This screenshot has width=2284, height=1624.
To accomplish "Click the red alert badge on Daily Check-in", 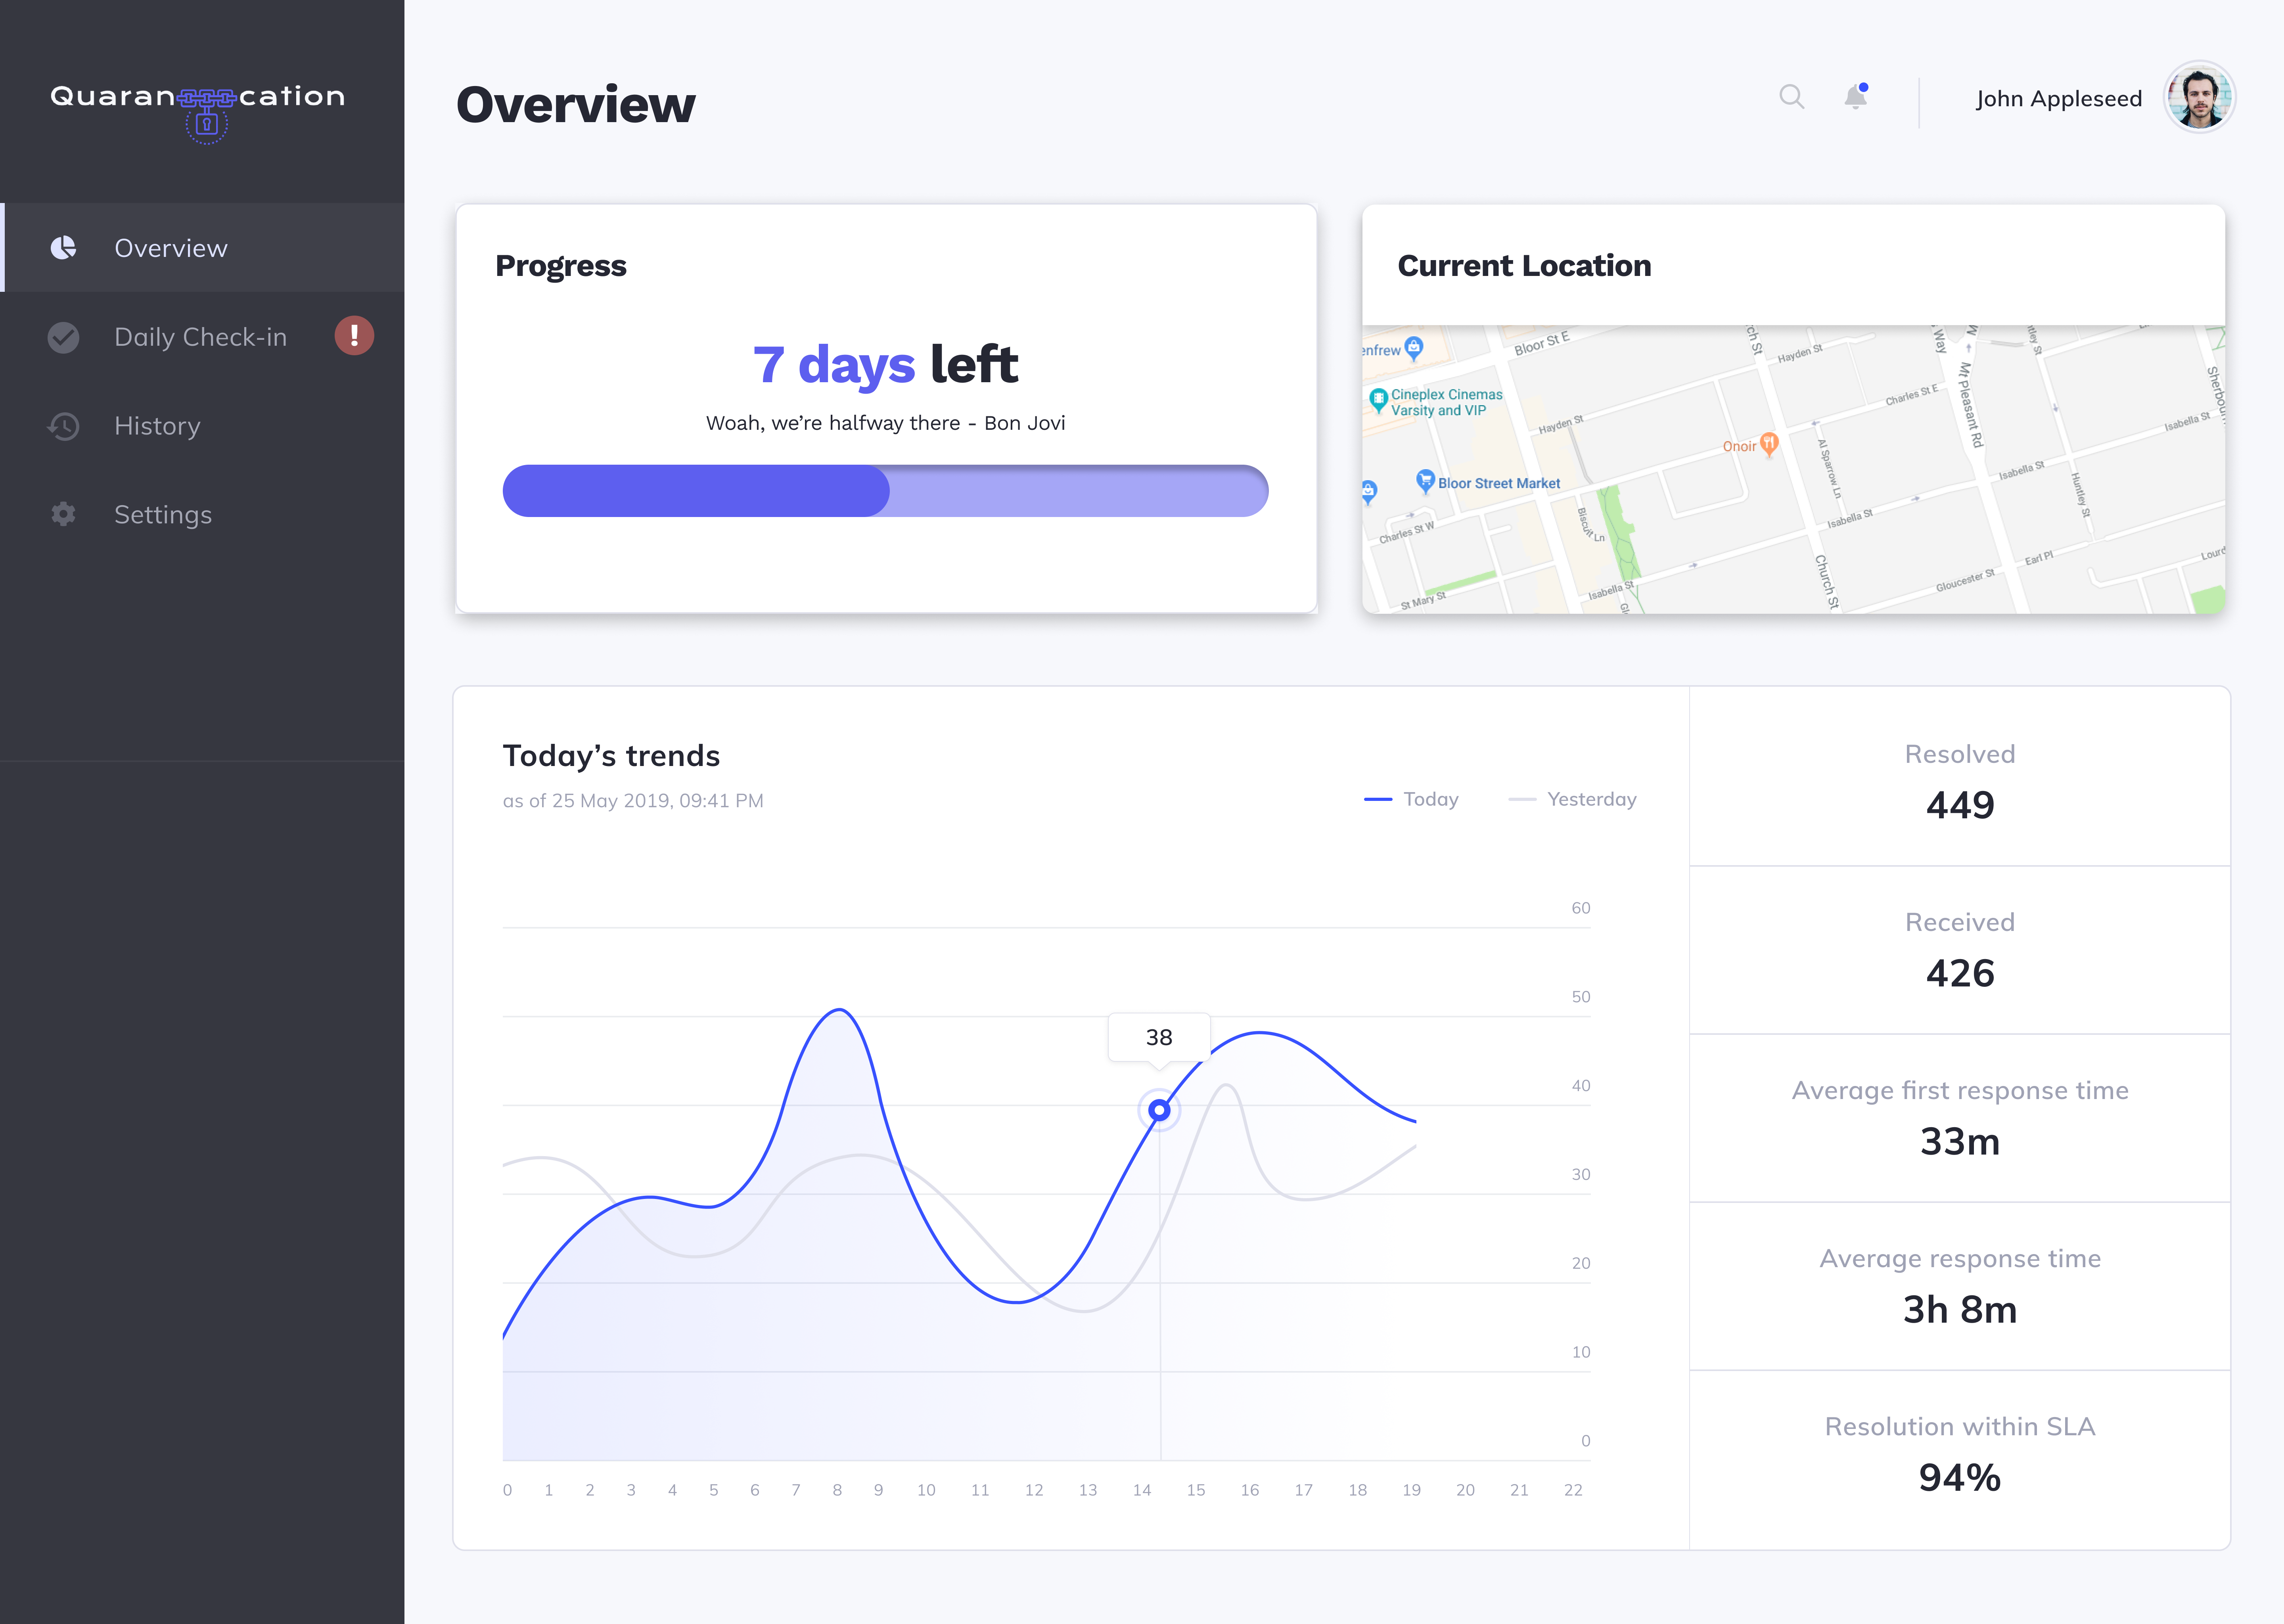I will point(354,336).
